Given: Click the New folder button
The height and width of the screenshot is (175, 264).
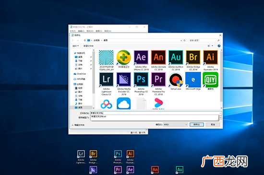Looking at the screenshot, I should click(x=88, y=46).
